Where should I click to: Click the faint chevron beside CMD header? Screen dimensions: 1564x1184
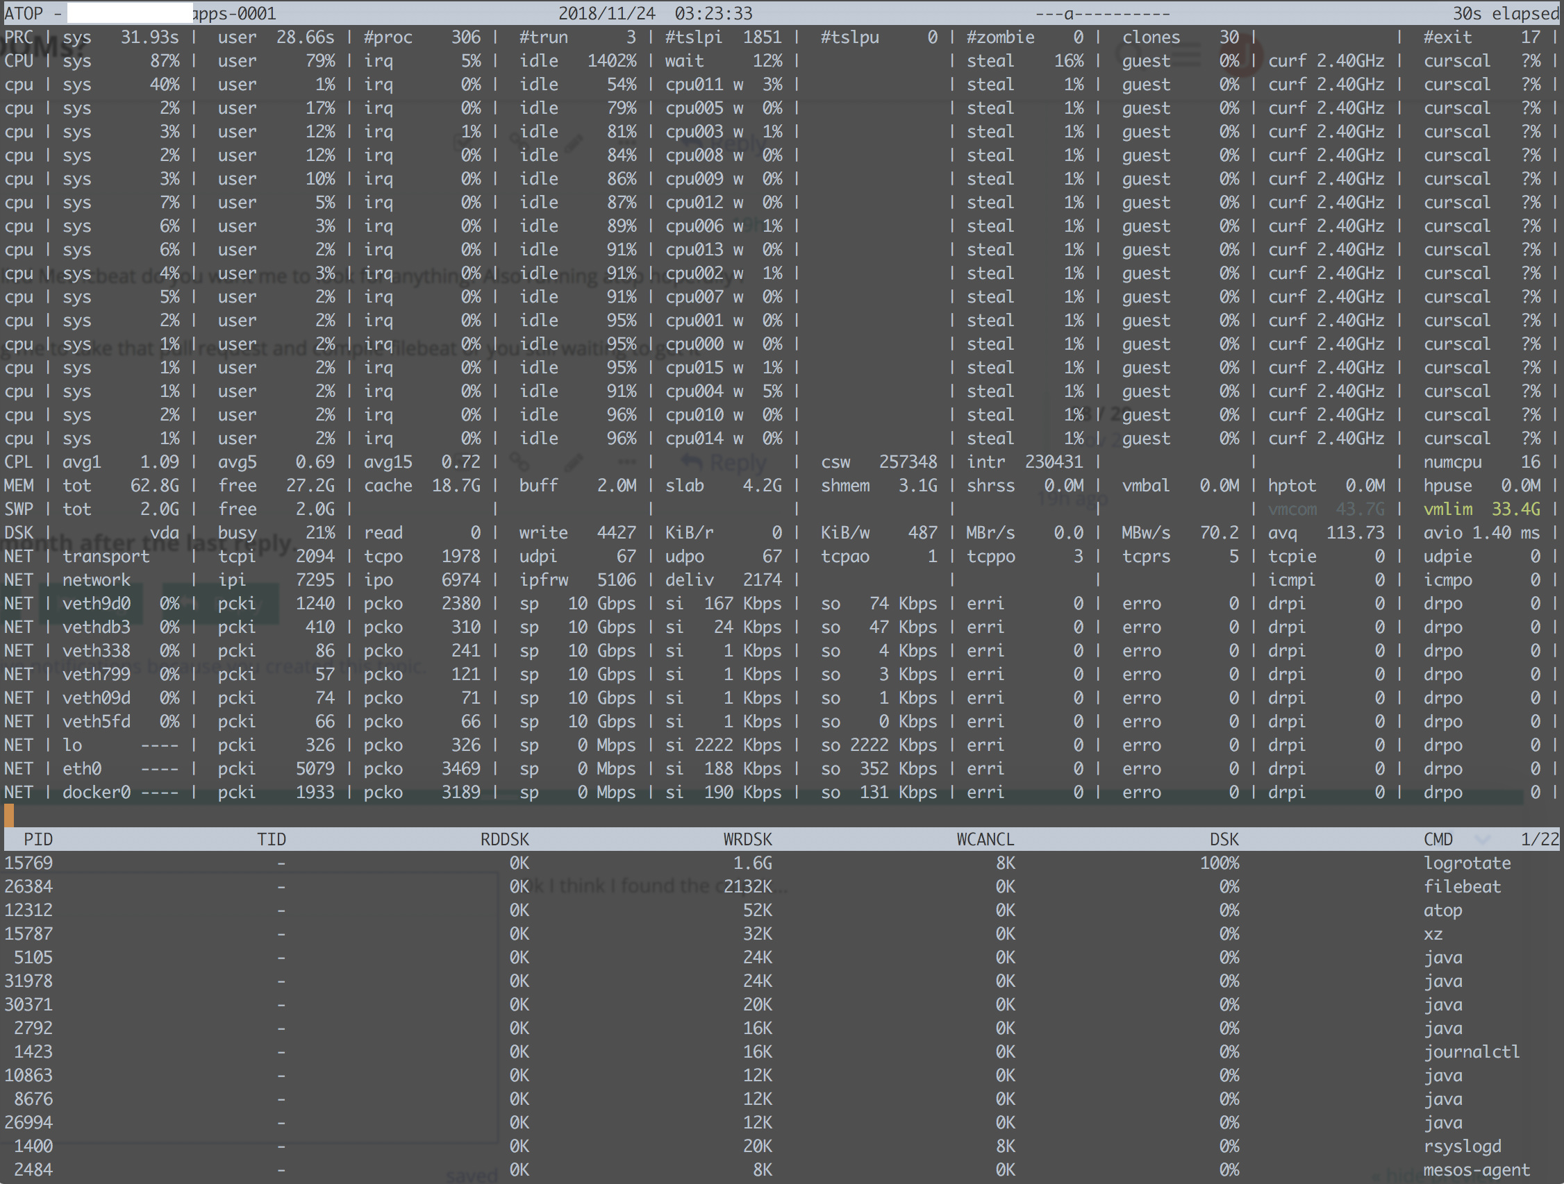1483,839
